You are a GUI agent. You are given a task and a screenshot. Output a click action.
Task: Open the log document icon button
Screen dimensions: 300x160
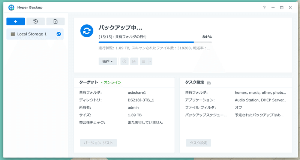click(x=55, y=21)
